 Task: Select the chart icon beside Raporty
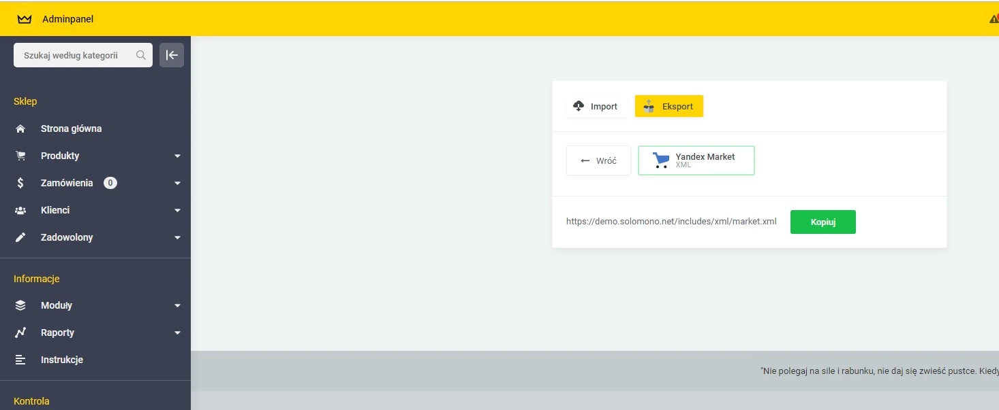point(20,332)
